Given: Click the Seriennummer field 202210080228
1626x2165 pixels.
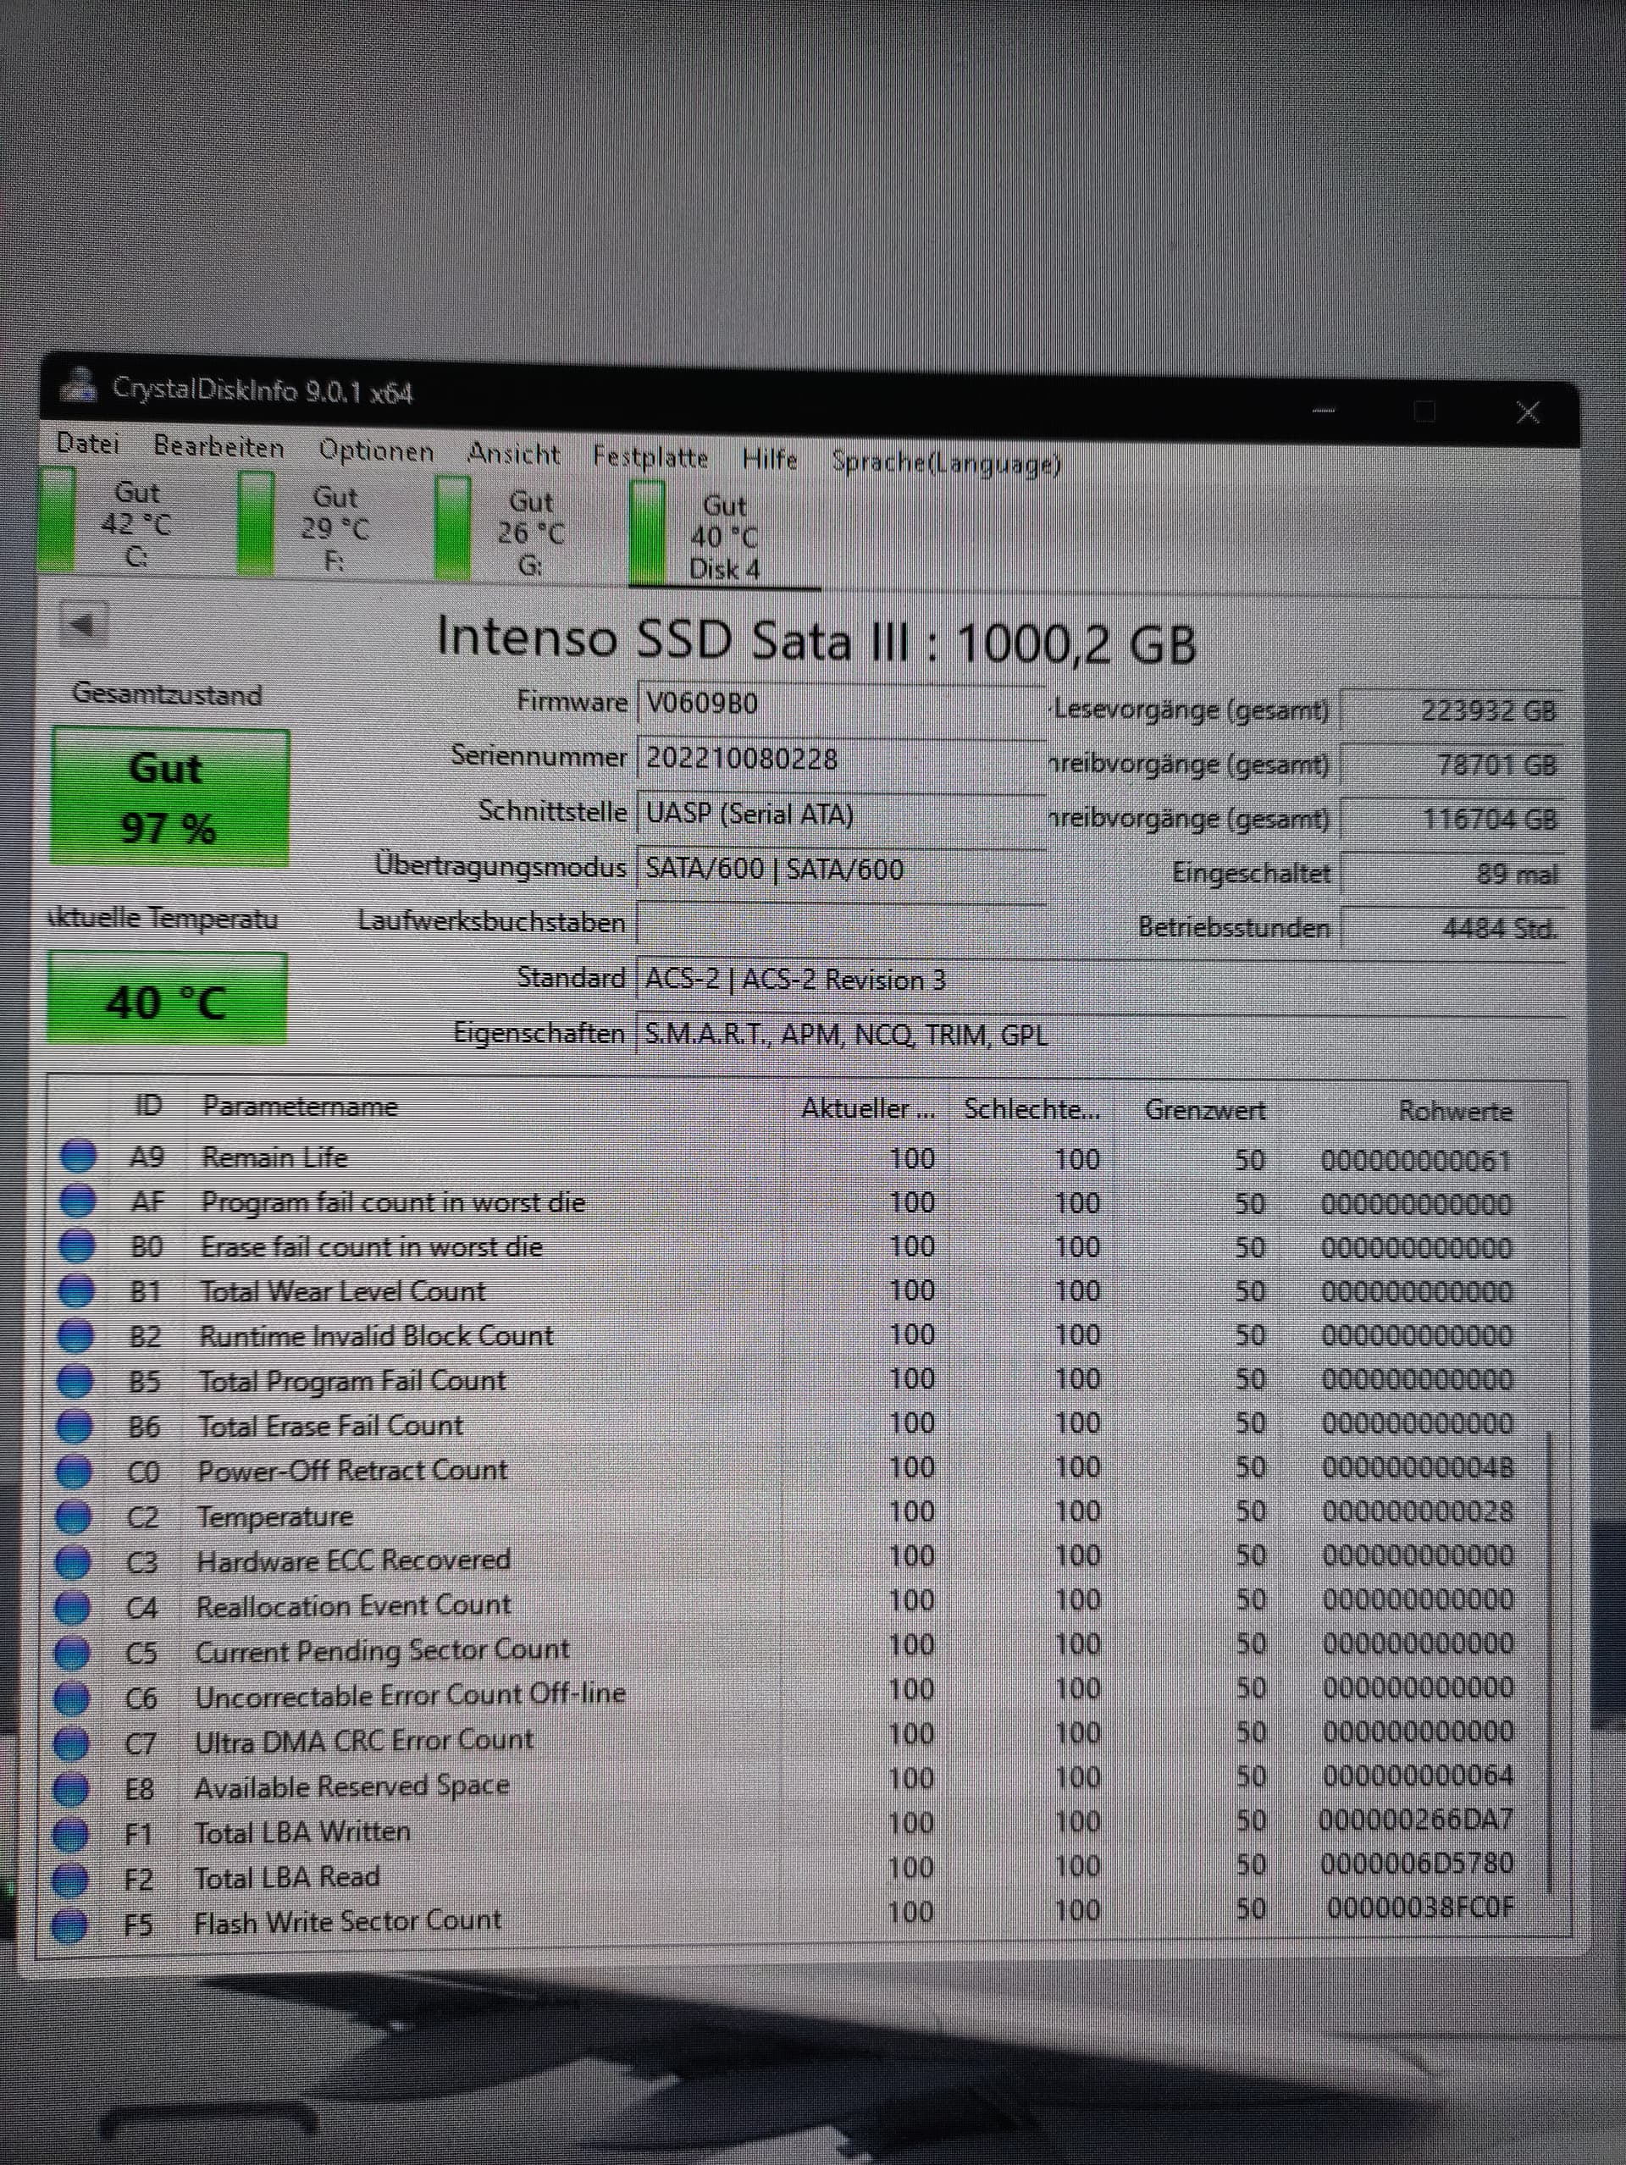Looking at the screenshot, I should pos(840,759).
